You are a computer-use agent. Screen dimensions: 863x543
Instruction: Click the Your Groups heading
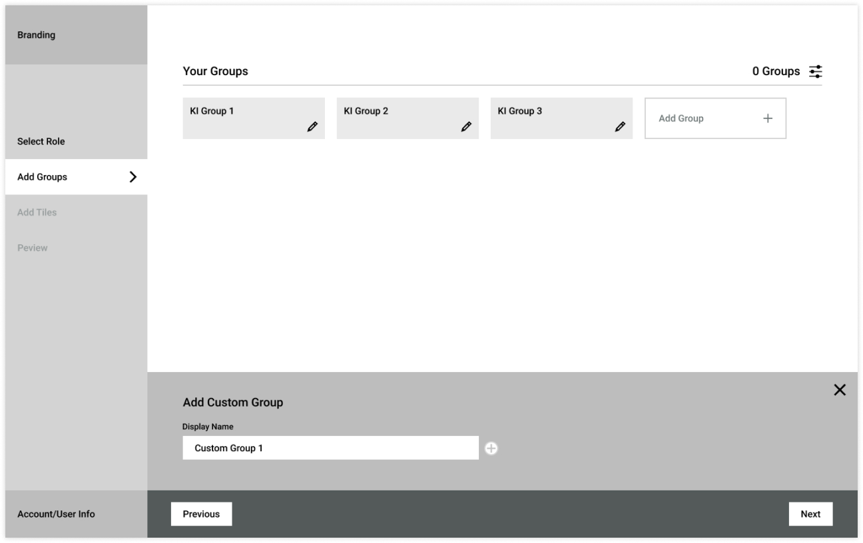214,71
